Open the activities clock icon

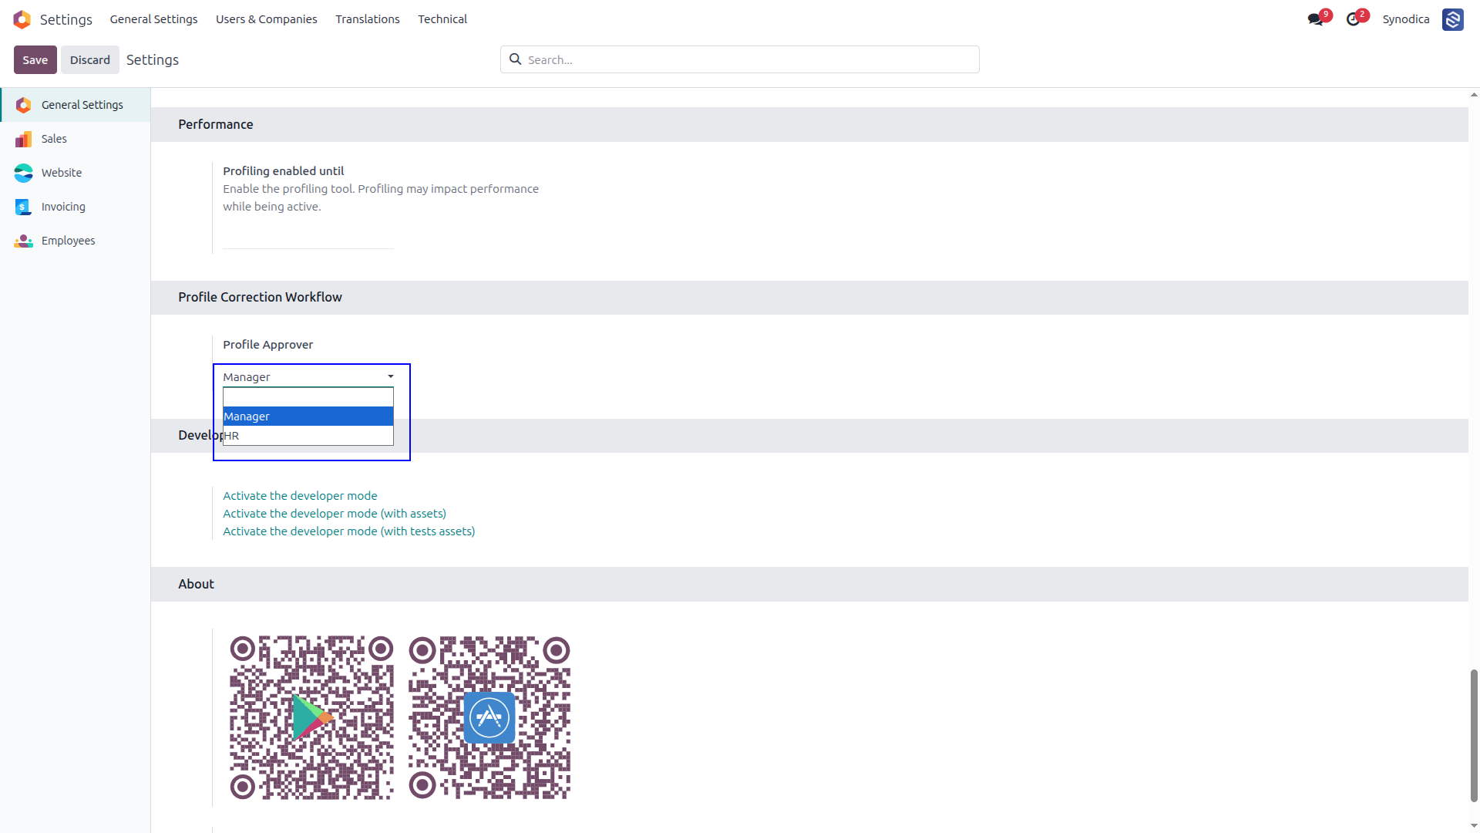[1353, 19]
